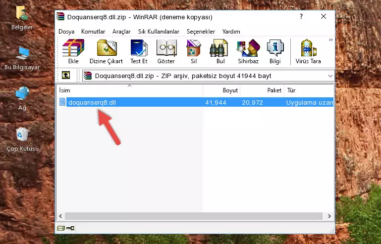
Task: Click the title bar help question button
Action: [301, 16]
